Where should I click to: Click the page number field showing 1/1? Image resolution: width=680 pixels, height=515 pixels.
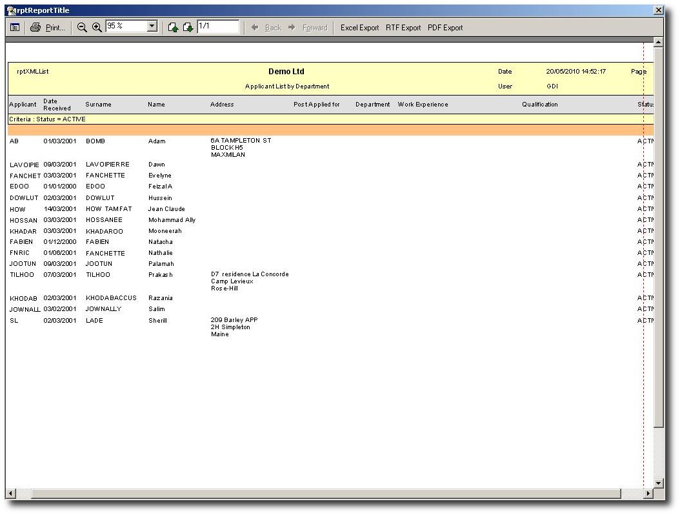(217, 26)
